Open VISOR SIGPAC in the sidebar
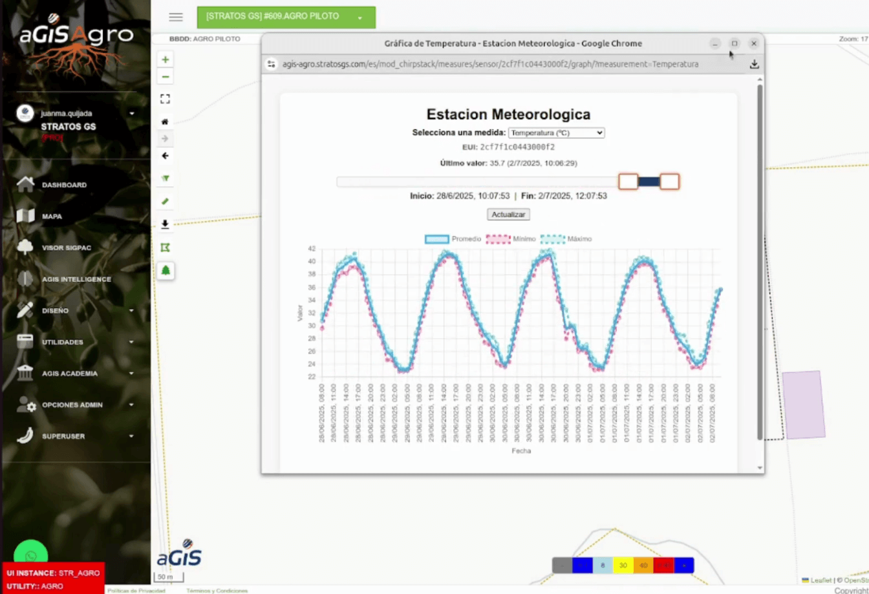The width and height of the screenshot is (869, 594). point(67,248)
